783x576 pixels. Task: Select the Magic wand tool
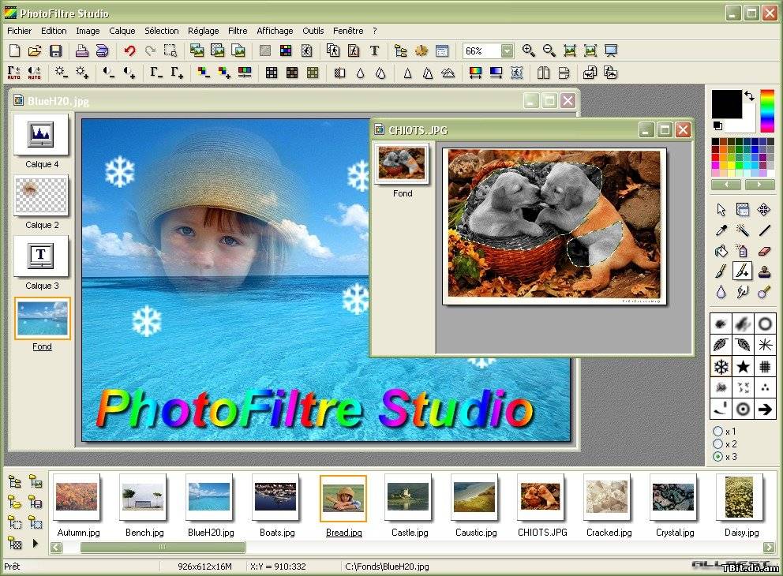(743, 230)
